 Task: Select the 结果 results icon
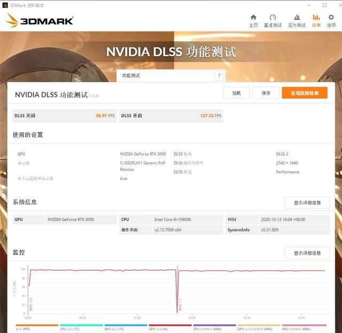pyautogui.click(x=316, y=21)
